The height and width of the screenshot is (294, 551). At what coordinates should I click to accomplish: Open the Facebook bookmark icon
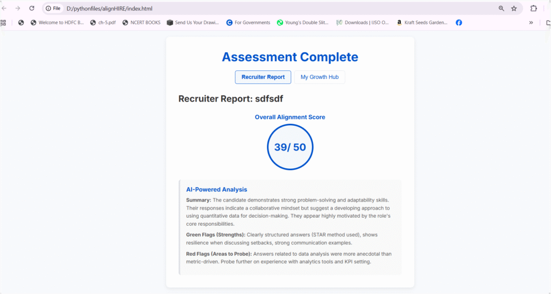[458, 23]
